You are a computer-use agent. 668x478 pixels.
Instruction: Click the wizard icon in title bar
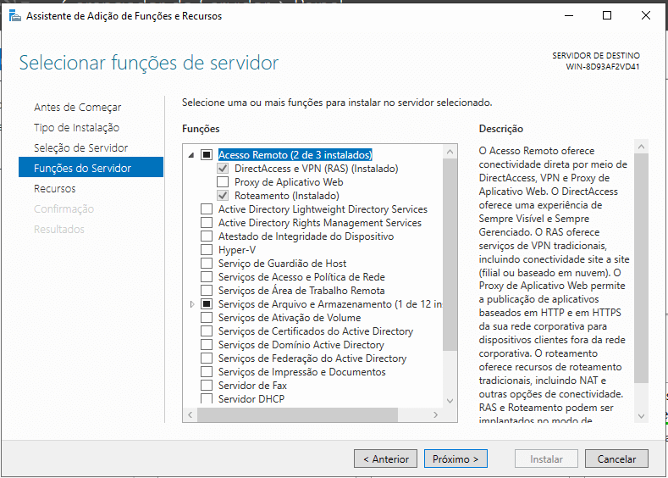pyautogui.click(x=15, y=16)
